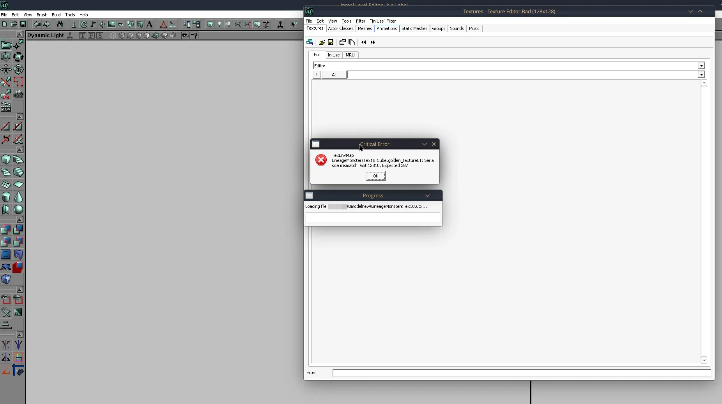This screenshot has height=404, width=722.
Task: Select the Terrain Editing mountain tool
Action: point(18,95)
